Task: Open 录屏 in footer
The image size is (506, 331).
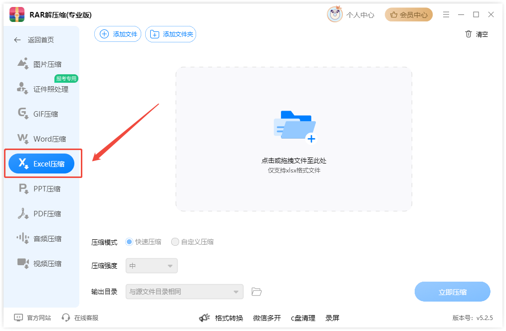Action: [332, 318]
